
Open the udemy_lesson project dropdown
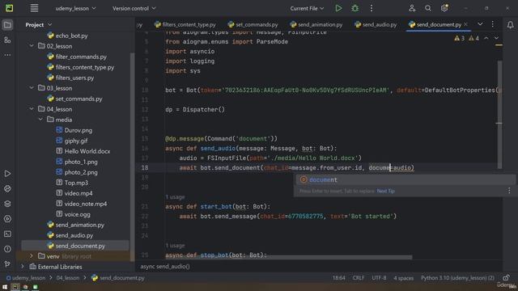(75, 8)
